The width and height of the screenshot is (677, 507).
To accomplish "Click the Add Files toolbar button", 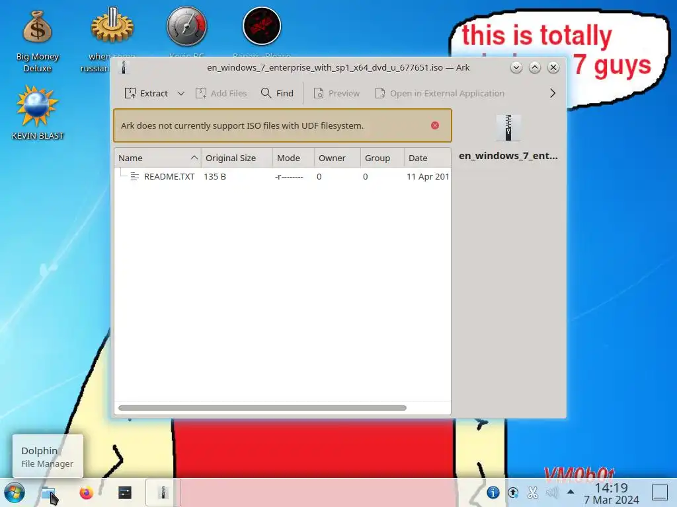I will coord(221,93).
